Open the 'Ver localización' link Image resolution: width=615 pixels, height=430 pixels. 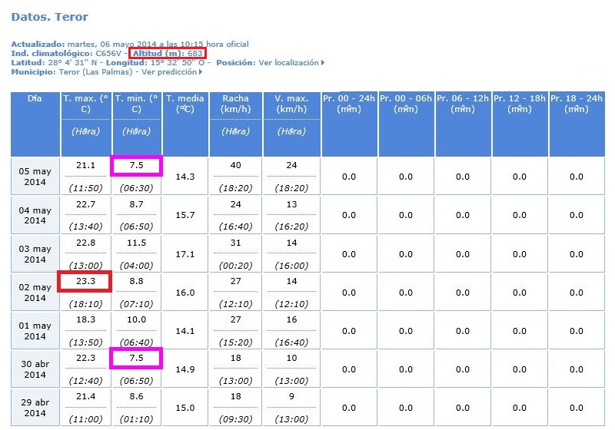click(289, 63)
